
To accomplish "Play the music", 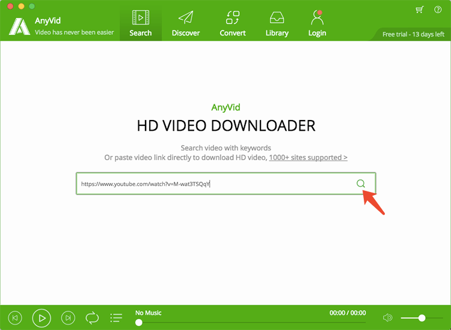I will tap(41, 318).
